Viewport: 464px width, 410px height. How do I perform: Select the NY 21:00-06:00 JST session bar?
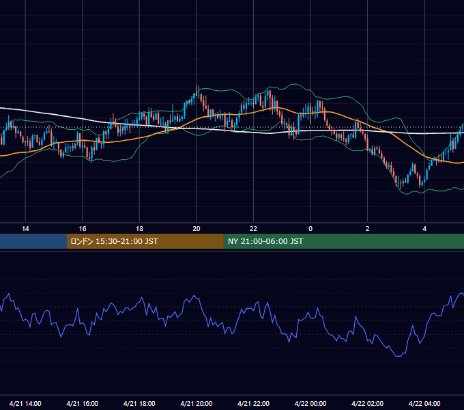343,241
